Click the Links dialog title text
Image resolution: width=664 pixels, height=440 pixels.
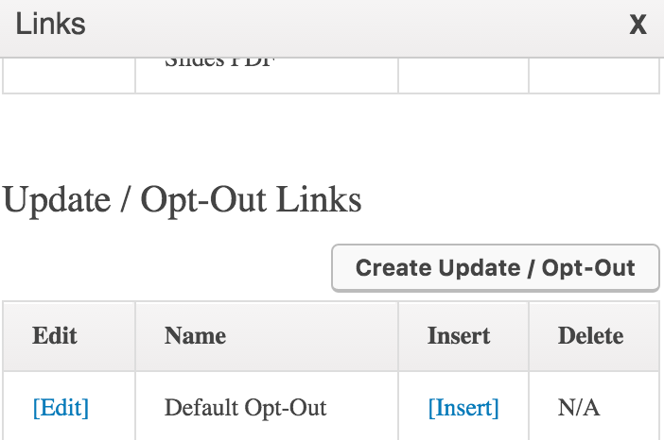tap(50, 25)
